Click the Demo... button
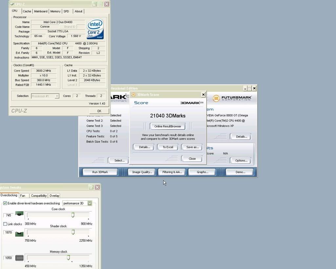 pyautogui.click(x=241, y=172)
